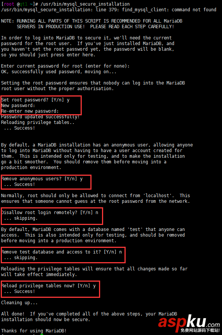Click the 'command not found' error line
222x335 pixels.
point(108,10)
